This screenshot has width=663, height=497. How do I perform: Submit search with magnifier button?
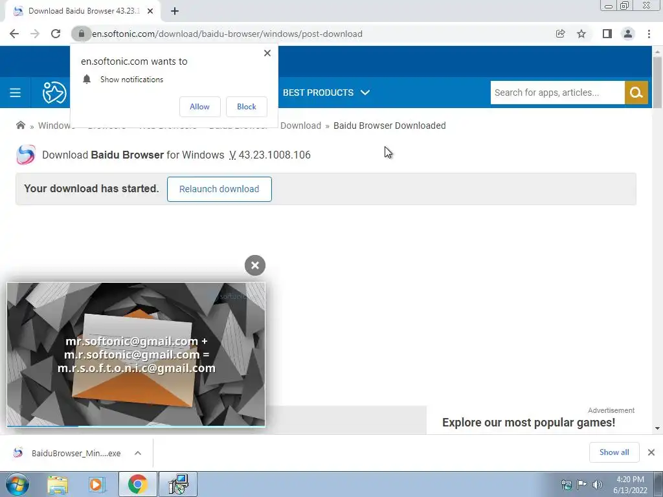pos(636,93)
